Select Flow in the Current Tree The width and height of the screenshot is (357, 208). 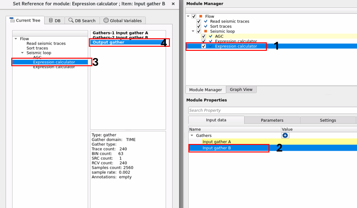point(24,39)
